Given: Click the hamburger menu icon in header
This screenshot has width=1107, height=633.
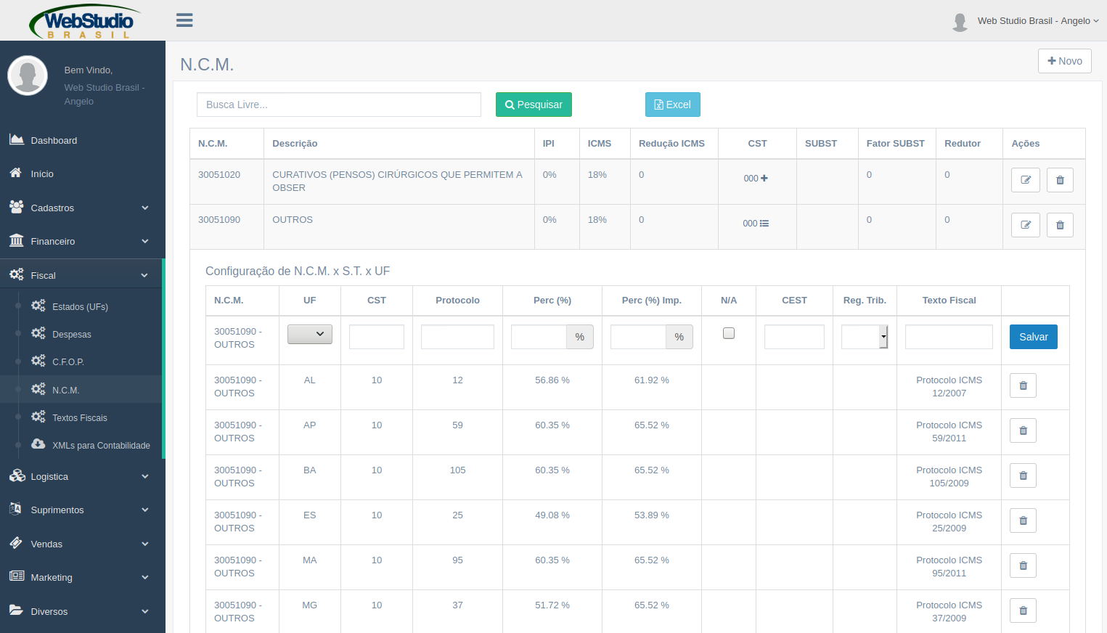Looking at the screenshot, I should coord(184,20).
